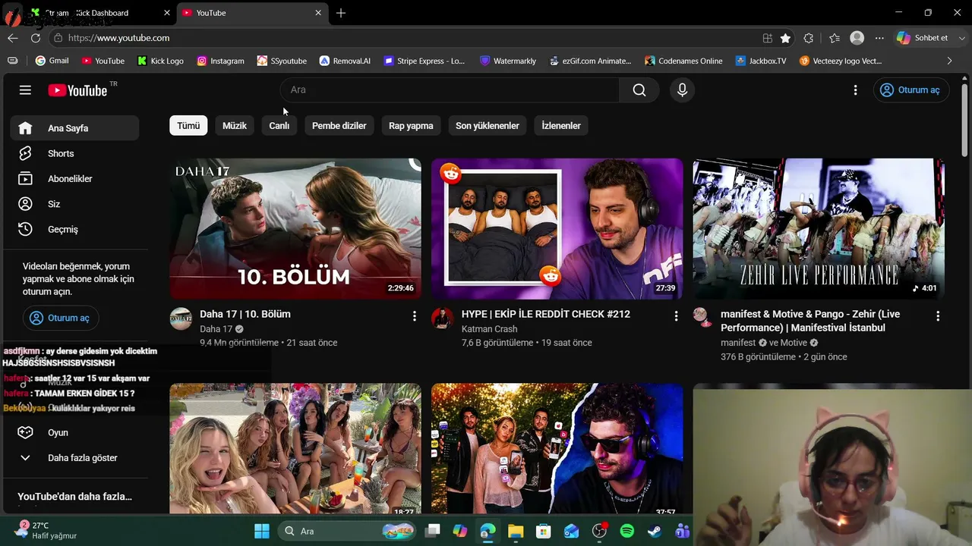The height and width of the screenshot is (546, 972).
Task: Click the YouTube search field
Action: pos(450,90)
